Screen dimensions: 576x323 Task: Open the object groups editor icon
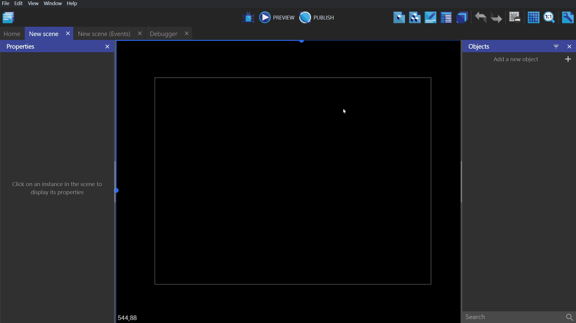point(415,17)
